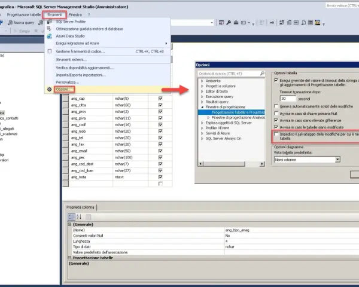Screen dimensions: 359x287
Task: Click the Esegui toolbar button
Action: tap(22, 31)
